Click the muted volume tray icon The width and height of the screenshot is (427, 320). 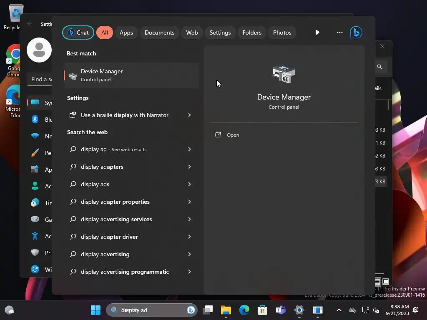pos(376,310)
